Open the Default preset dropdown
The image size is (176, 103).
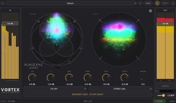[x=71, y=3]
